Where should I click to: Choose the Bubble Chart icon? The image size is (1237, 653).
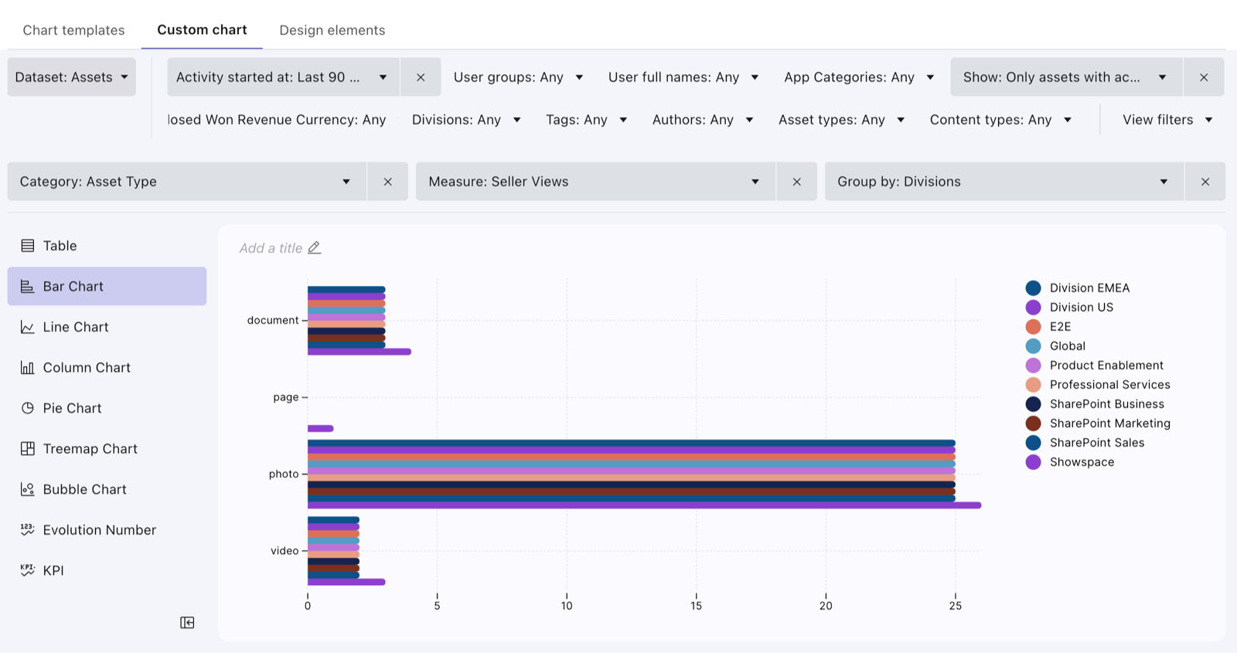click(x=28, y=489)
